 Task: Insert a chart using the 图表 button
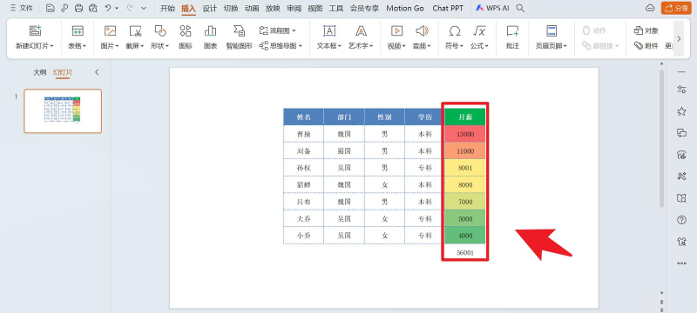tap(210, 37)
